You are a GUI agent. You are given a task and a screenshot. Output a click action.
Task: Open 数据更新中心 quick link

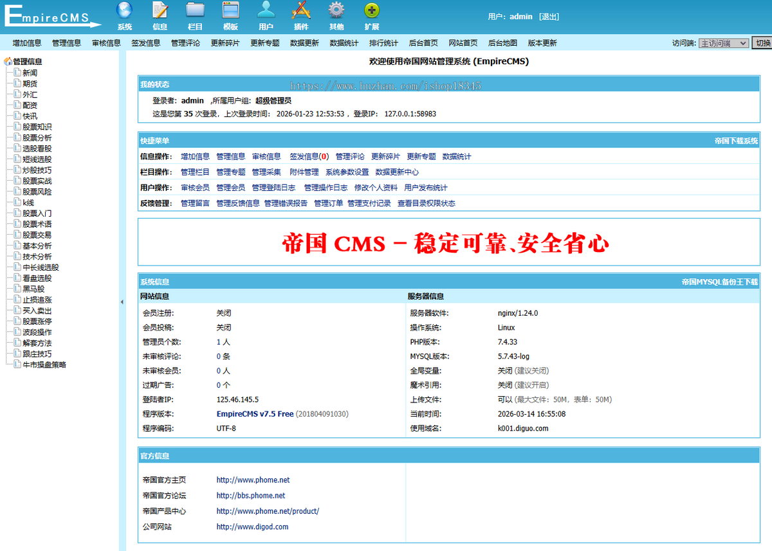pos(397,172)
